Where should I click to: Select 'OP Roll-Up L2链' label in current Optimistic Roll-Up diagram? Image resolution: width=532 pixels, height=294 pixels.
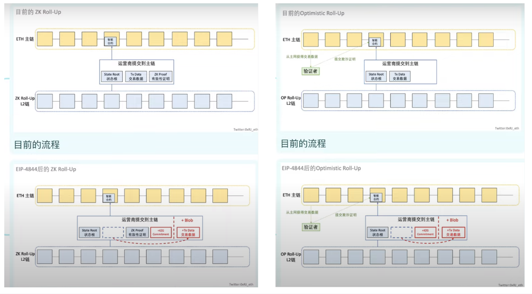[291, 101]
